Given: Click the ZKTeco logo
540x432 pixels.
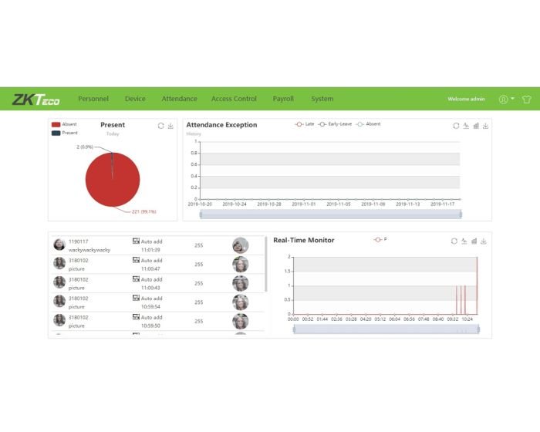Looking at the screenshot, I should tap(35, 100).
